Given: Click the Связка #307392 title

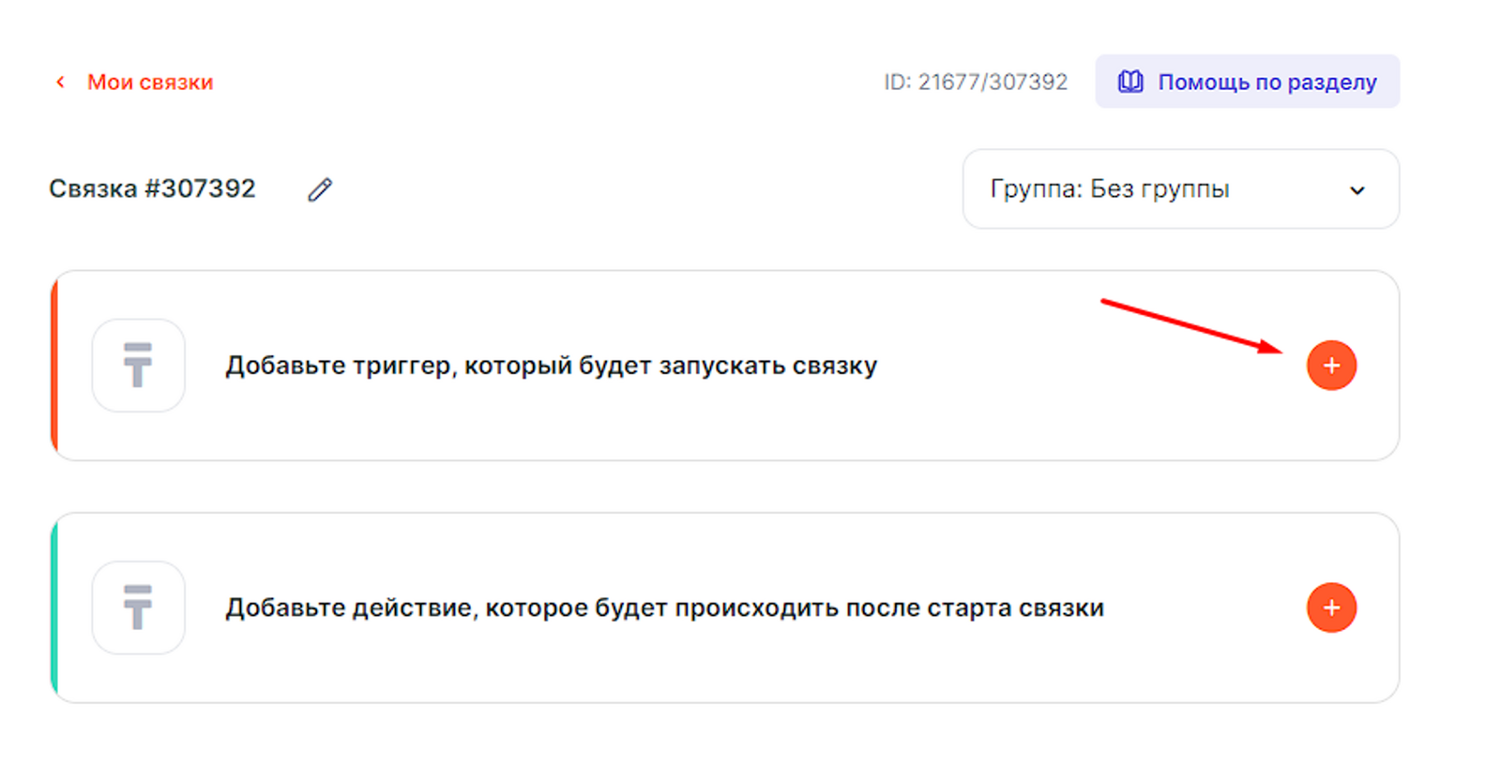Looking at the screenshot, I should click(152, 189).
